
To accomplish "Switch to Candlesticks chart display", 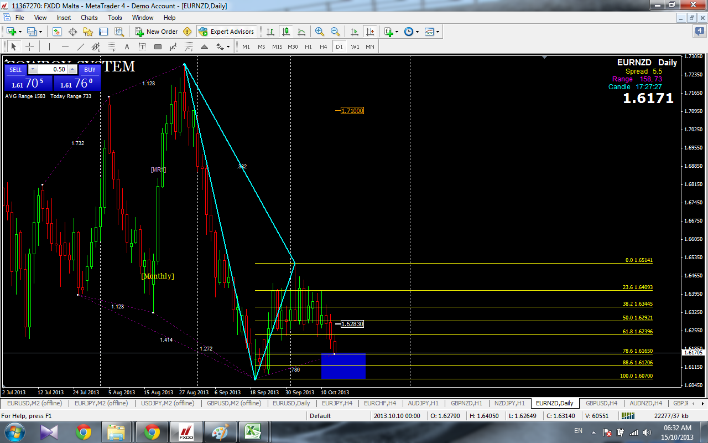I will click(286, 32).
